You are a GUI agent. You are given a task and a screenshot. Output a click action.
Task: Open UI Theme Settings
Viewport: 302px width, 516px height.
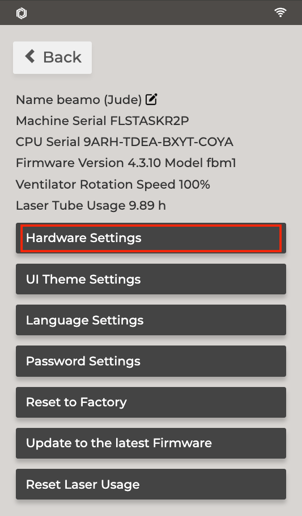151,279
